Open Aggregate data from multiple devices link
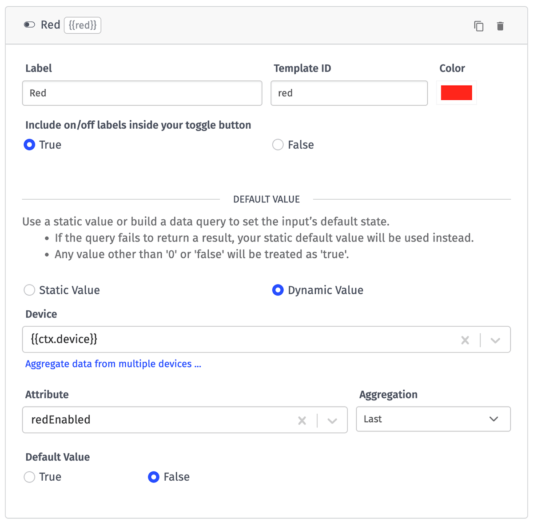The image size is (533, 526). coord(113,364)
